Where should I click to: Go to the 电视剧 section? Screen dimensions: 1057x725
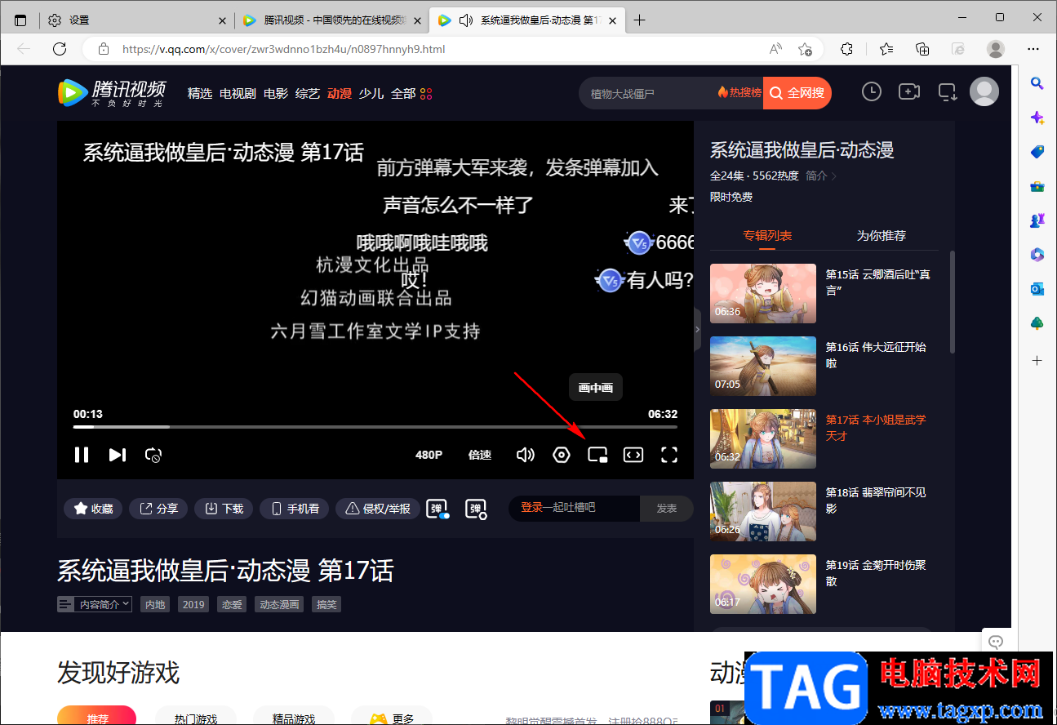tap(238, 93)
